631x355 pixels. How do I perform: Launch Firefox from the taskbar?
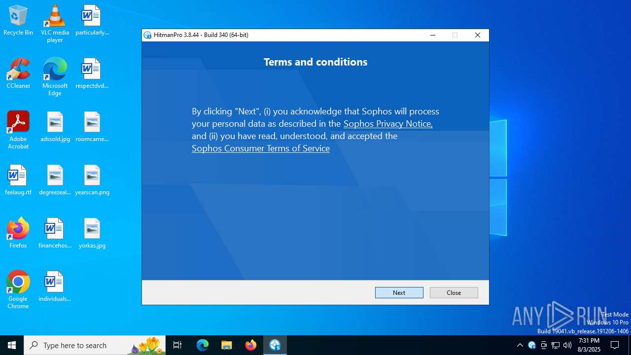tap(251, 345)
